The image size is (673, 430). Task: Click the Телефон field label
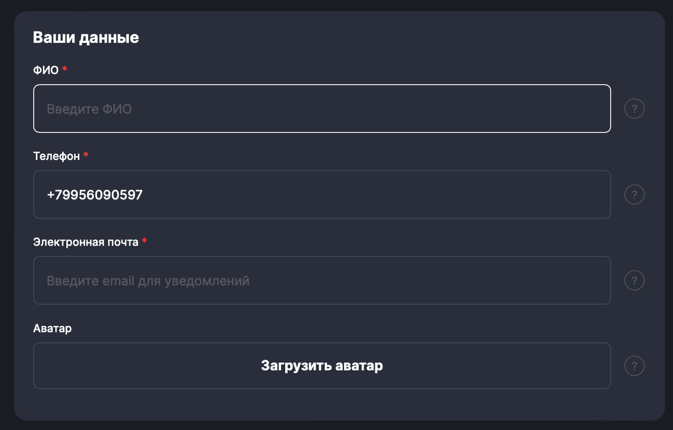(57, 156)
